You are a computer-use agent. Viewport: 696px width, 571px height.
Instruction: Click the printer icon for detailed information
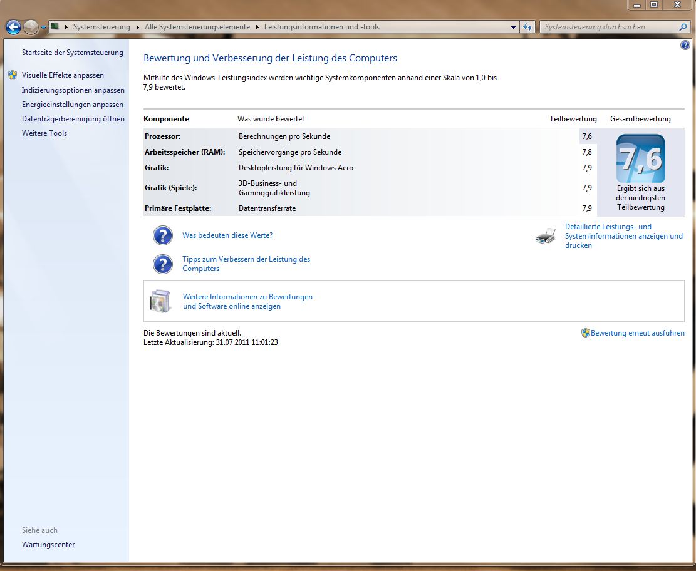[x=546, y=236]
